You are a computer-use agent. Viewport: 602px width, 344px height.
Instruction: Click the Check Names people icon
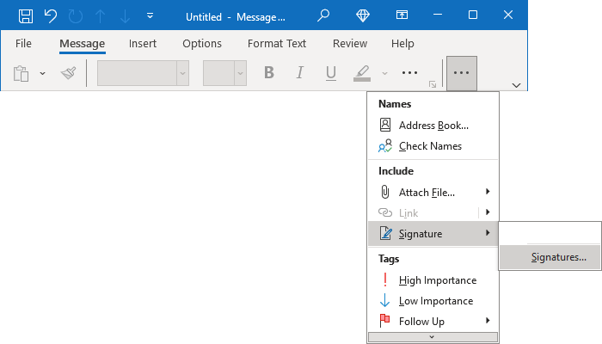click(x=385, y=146)
